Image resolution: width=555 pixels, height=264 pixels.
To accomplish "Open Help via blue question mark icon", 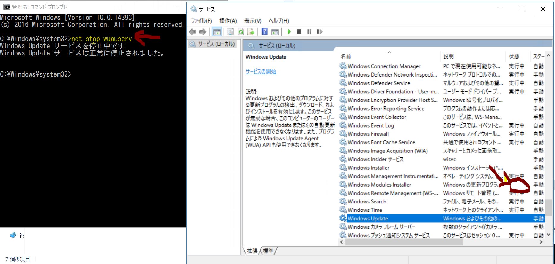I will (x=264, y=32).
